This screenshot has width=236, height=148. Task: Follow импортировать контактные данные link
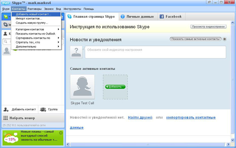[191, 117]
